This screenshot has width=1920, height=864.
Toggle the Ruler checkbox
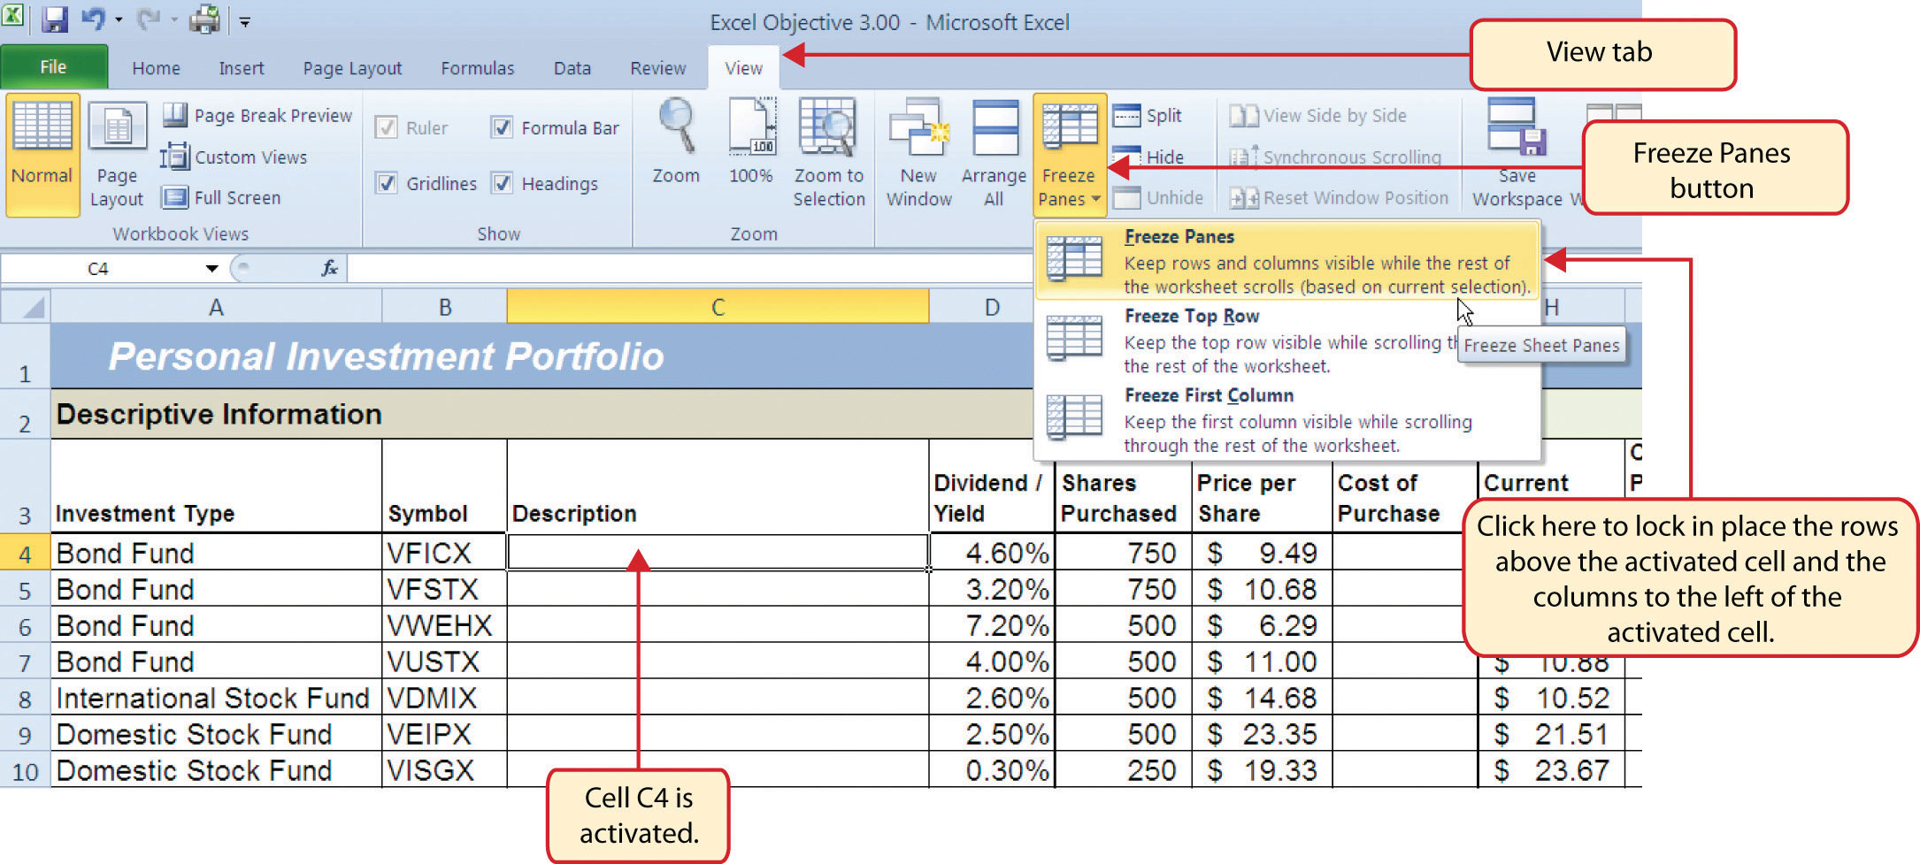coord(387,127)
